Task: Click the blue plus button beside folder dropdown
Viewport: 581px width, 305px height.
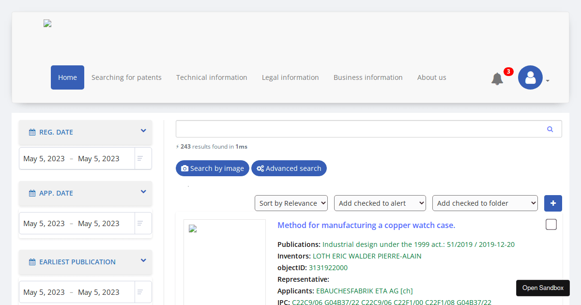Action: pyautogui.click(x=553, y=203)
